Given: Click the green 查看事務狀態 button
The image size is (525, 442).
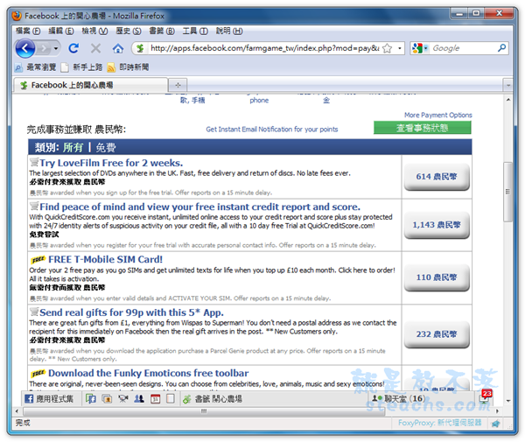Looking at the screenshot, I should pyautogui.click(x=423, y=128).
